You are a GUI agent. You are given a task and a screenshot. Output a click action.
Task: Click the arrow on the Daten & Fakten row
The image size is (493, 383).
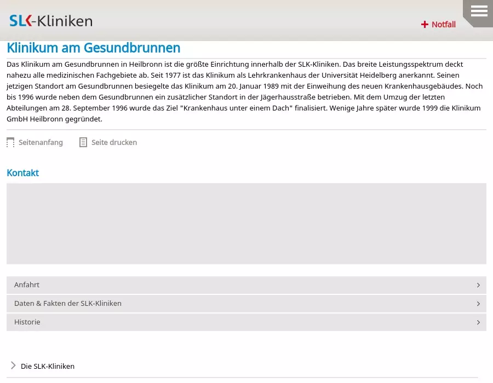click(478, 304)
